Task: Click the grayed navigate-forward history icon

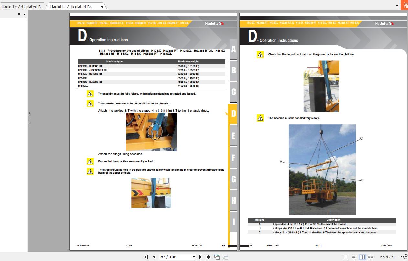Action: point(225,257)
